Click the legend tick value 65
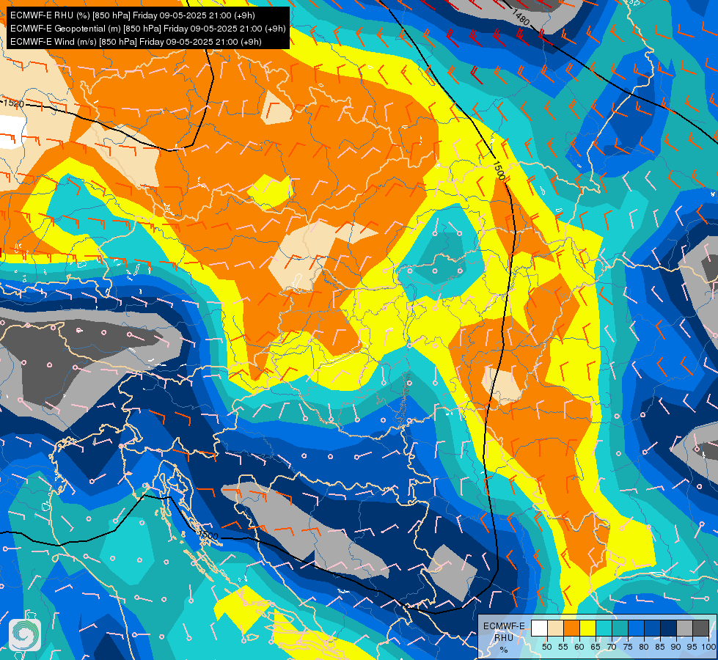718x660 pixels. pos(596,647)
